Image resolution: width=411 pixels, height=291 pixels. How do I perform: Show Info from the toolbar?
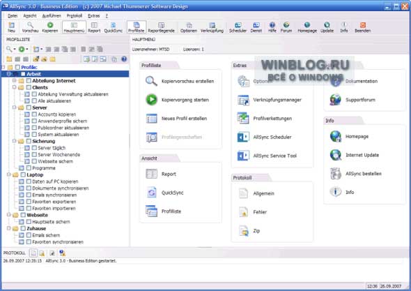[344, 27]
